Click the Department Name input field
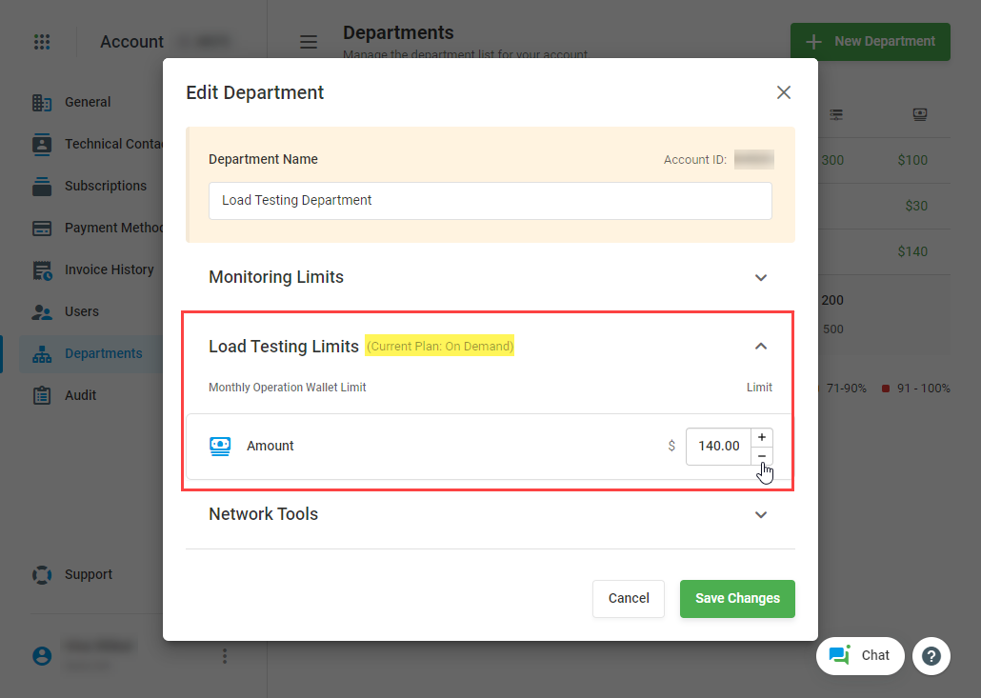The height and width of the screenshot is (698, 981). pos(490,201)
